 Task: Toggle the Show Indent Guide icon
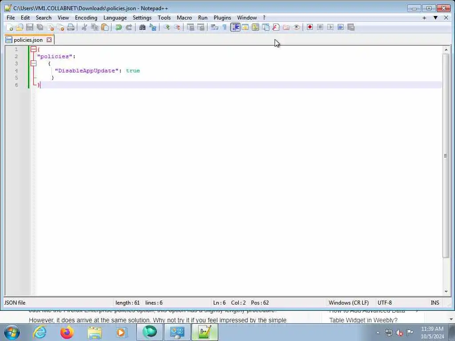(x=235, y=27)
